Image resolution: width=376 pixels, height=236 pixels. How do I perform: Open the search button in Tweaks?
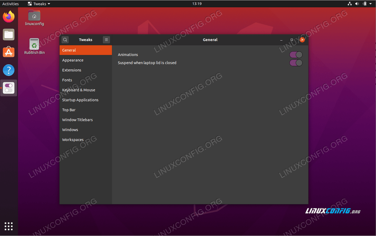[65, 40]
